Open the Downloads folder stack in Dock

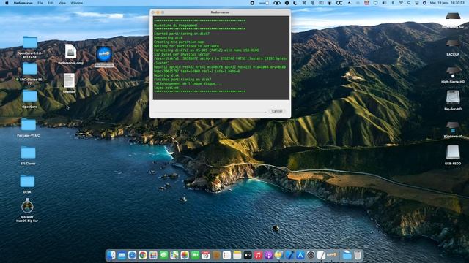click(347, 255)
